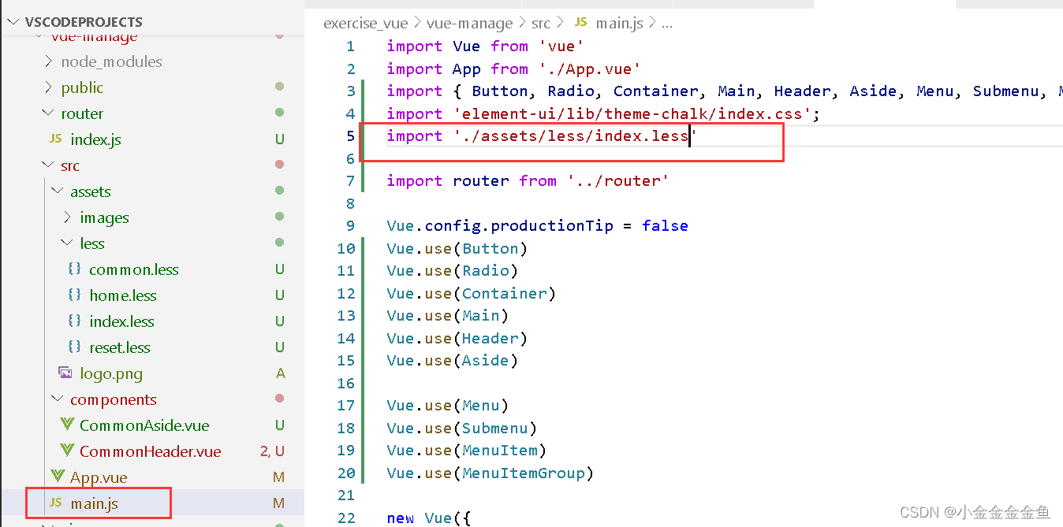Viewport: 1063px width, 527px height.
Task: Click line number 5 in the gutter
Action: [350, 136]
